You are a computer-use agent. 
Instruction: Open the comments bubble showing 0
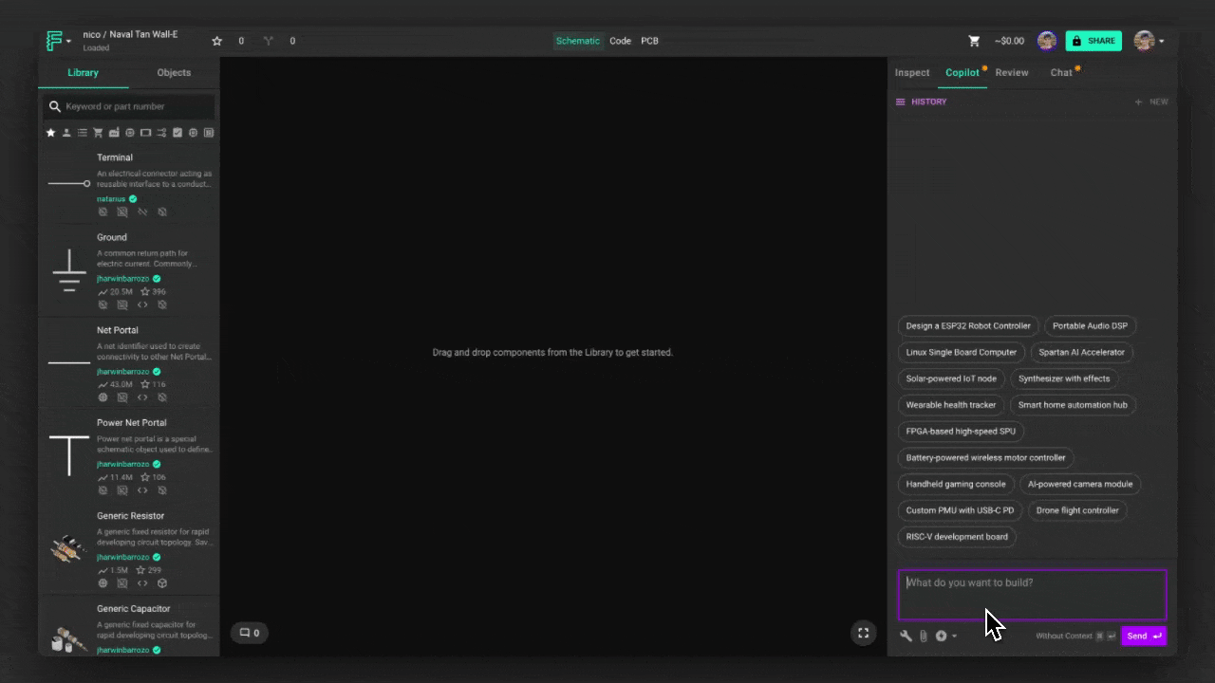click(250, 633)
